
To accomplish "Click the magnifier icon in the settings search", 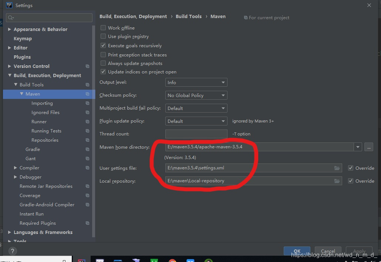I will click(11, 18).
